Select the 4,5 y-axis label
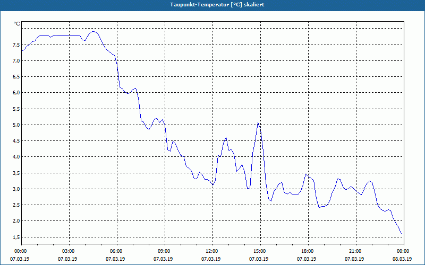 (x=16, y=141)
